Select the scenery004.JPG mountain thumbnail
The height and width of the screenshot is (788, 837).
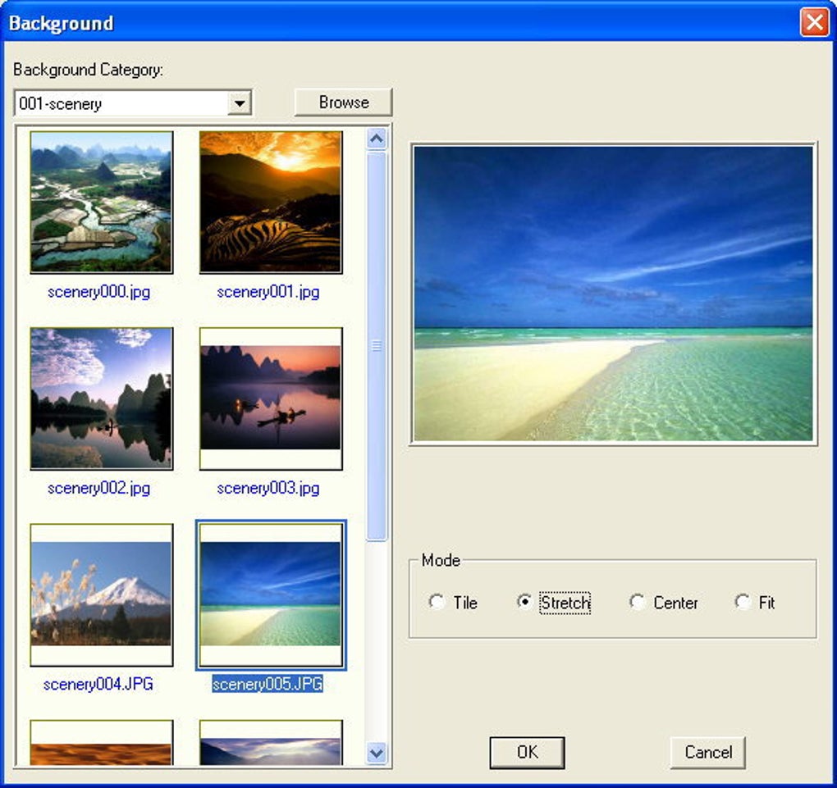coord(102,594)
